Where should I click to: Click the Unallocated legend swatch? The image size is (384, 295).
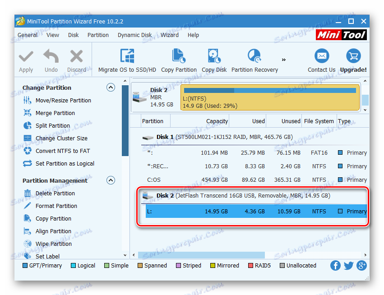282,265
